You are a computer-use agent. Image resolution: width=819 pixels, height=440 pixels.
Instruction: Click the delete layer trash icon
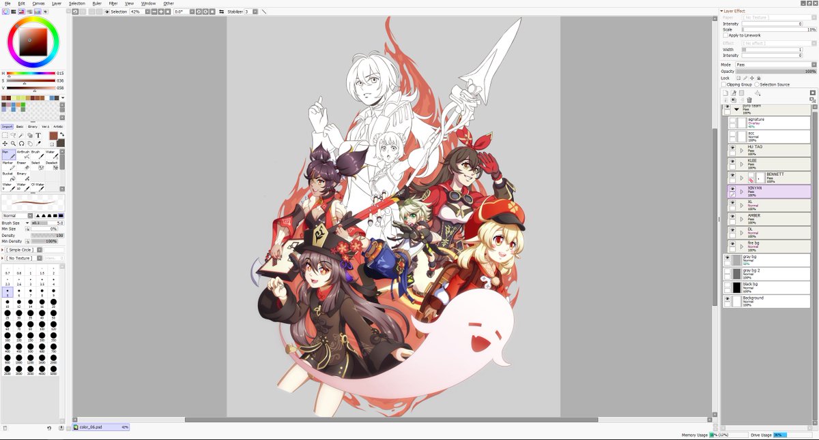[x=749, y=100]
